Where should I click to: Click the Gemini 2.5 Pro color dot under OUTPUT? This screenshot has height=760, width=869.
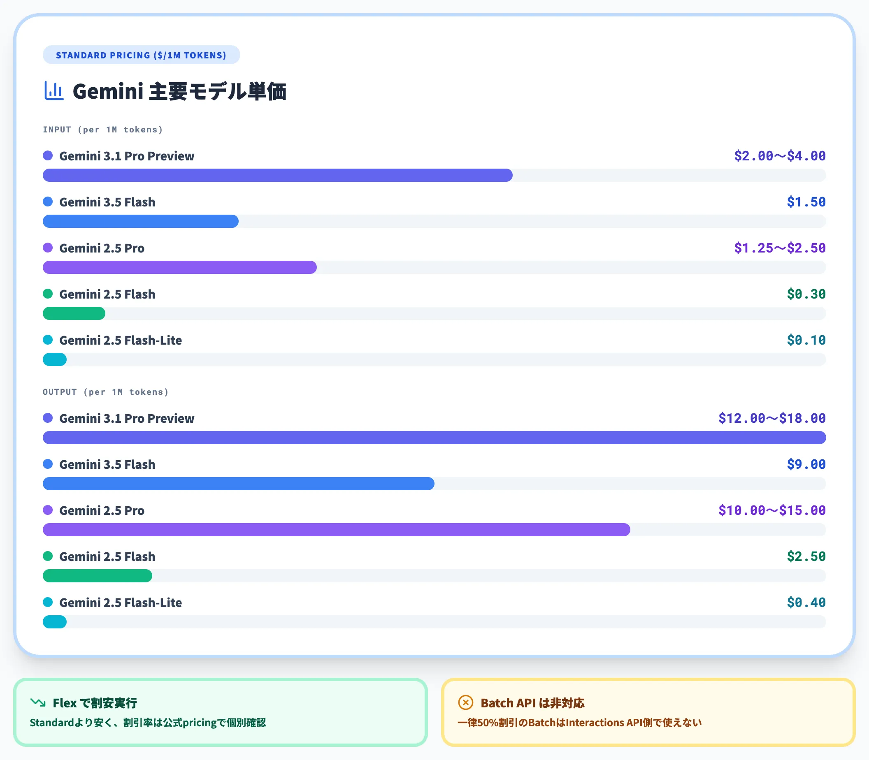click(x=48, y=510)
